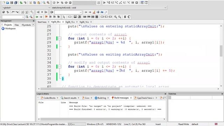Select the Projects tab in Management
The width and height of the screenshot is (224, 126).
click(x=8, y=25)
